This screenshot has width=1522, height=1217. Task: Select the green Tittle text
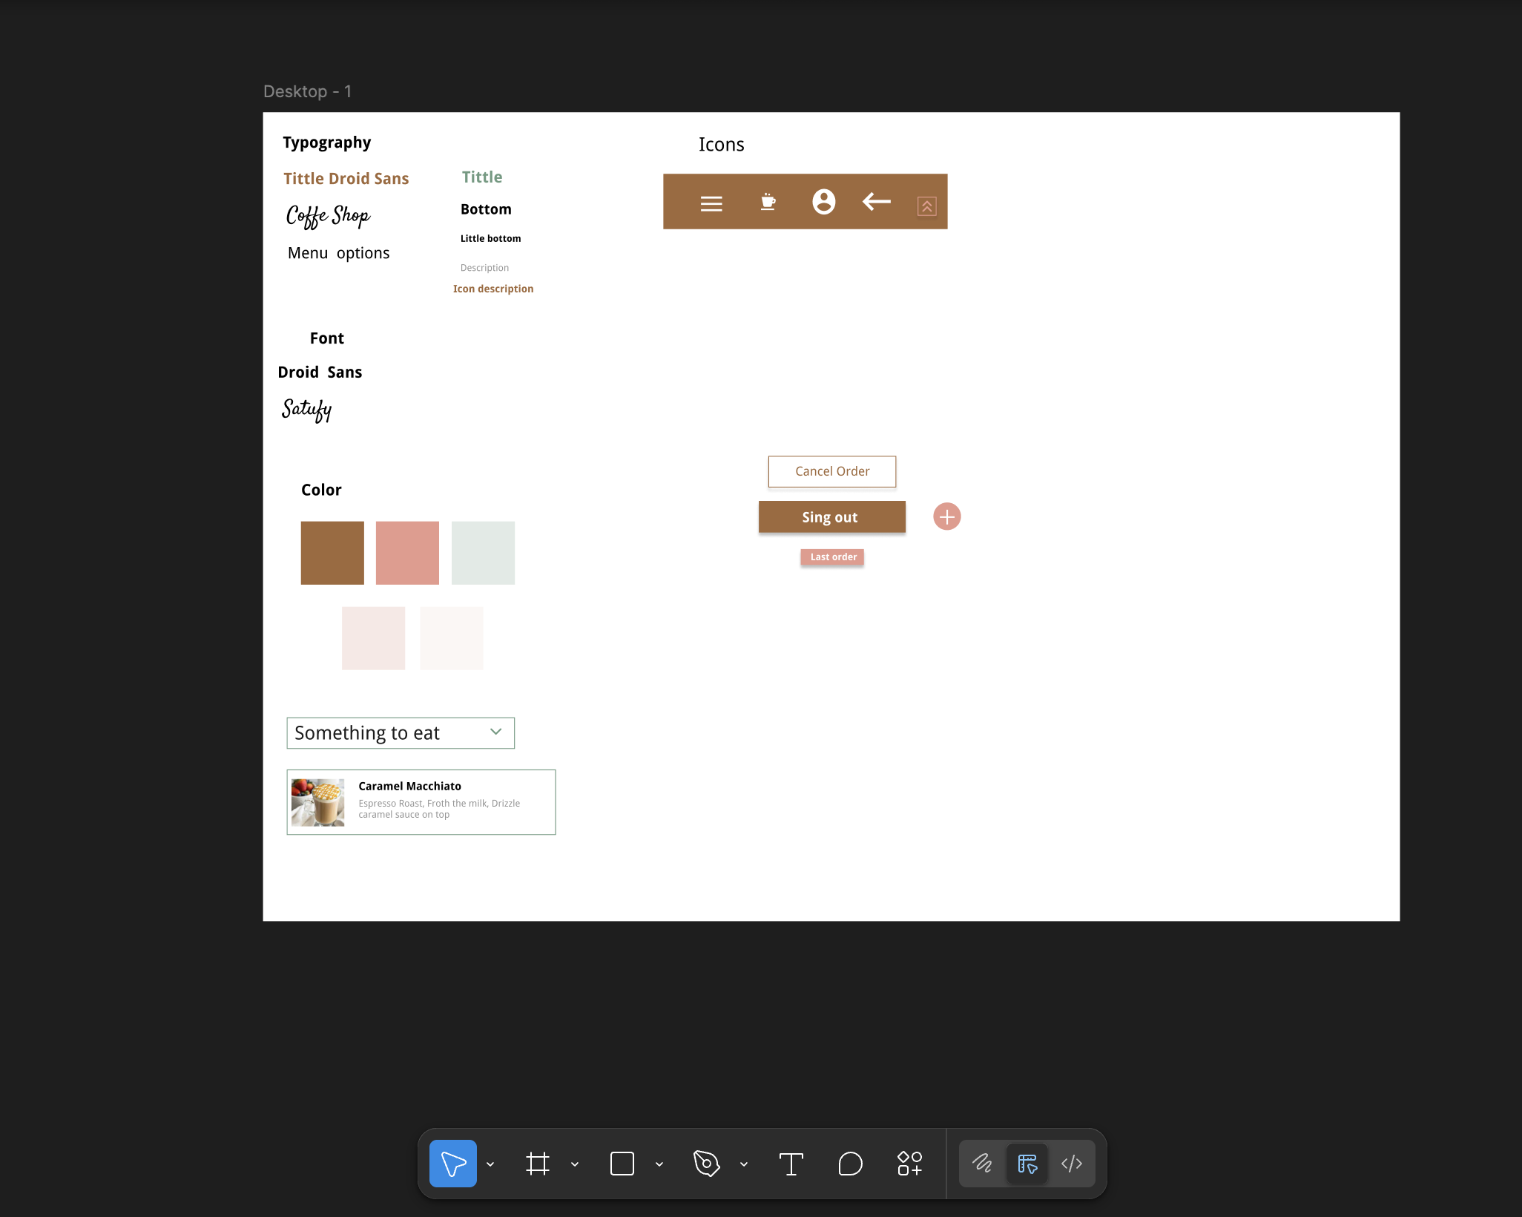tap(482, 177)
